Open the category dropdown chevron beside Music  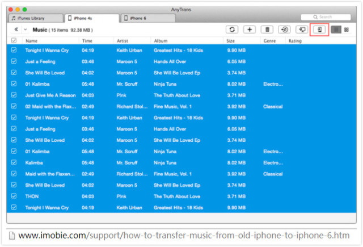26,30
